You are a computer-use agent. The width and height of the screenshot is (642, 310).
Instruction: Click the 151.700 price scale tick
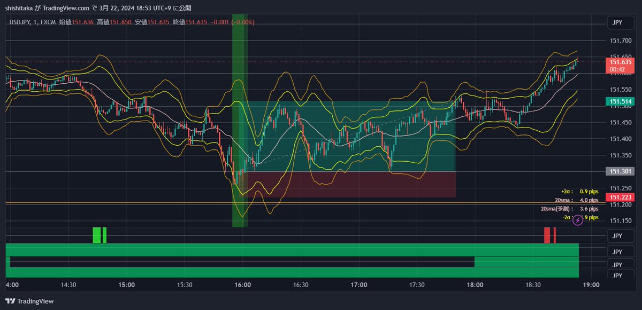[x=620, y=41]
